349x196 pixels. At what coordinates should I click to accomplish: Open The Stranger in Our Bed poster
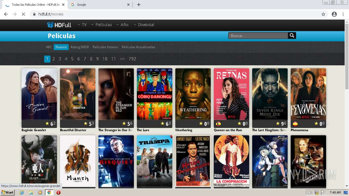[x=116, y=94]
